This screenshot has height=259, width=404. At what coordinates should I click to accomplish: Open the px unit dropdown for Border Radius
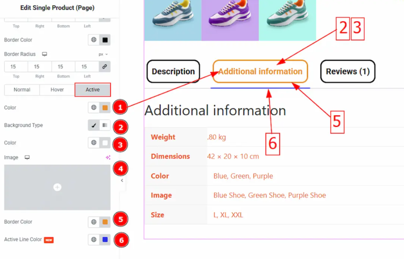tap(103, 54)
